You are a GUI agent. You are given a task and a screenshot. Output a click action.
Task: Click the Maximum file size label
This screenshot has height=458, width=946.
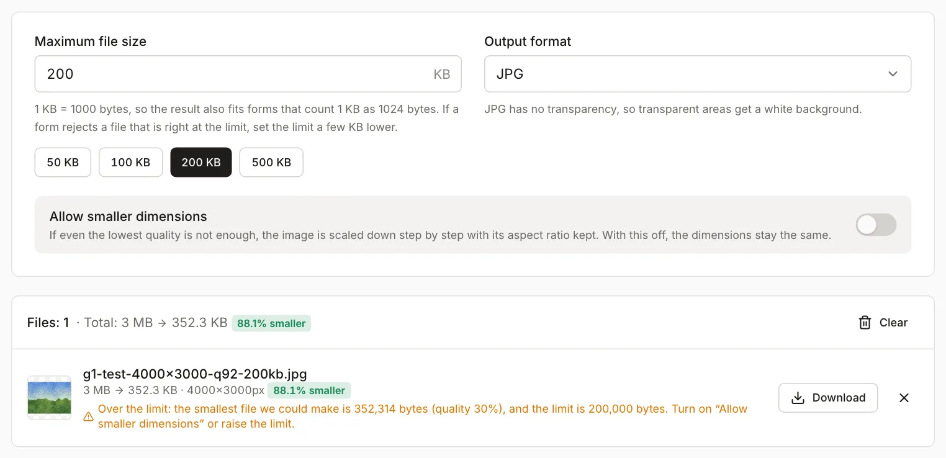(91, 42)
